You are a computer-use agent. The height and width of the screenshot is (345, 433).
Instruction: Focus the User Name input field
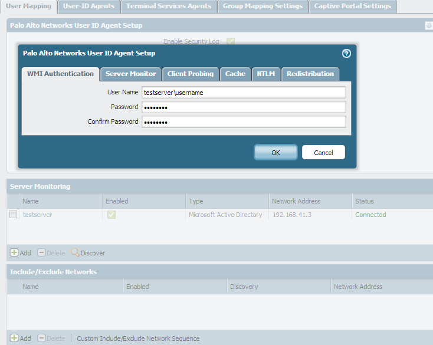point(244,93)
